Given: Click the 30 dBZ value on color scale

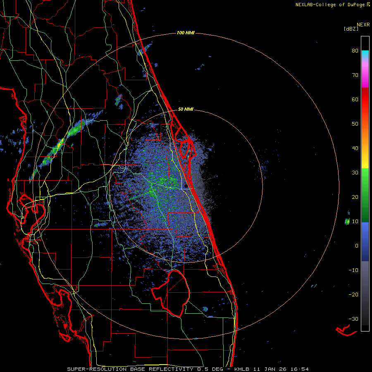Looking at the screenshot, I should coord(355,173).
